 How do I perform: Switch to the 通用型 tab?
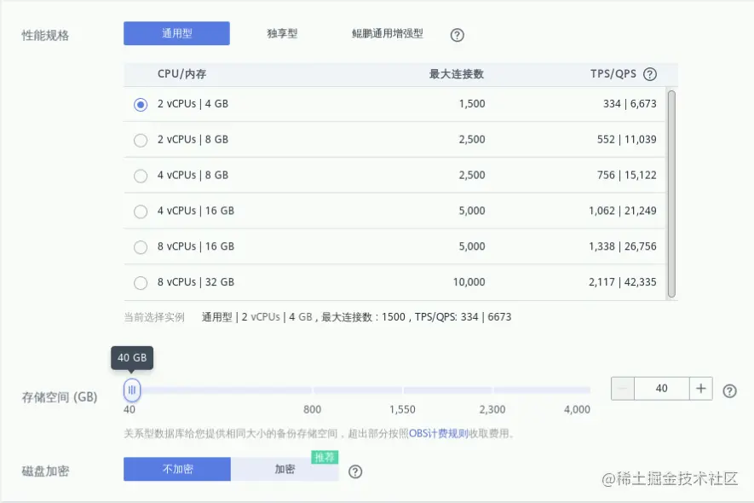(x=176, y=33)
